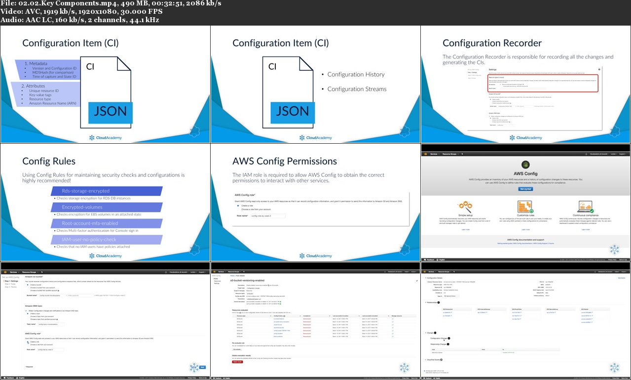Click the notification bell on AWS Config welcome page
Viewport: 631px width, 380px height.
tap(586, 154)
